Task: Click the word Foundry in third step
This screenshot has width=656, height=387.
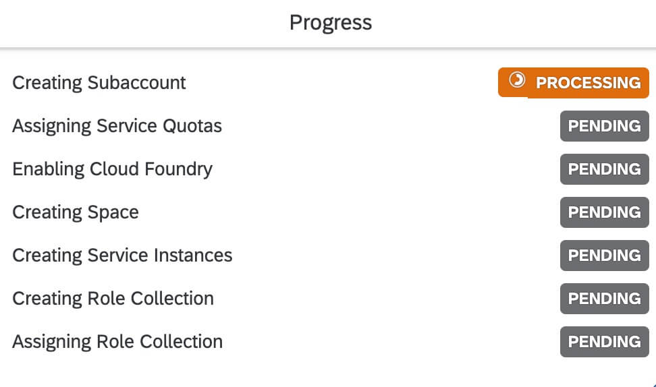Action: 179,169
